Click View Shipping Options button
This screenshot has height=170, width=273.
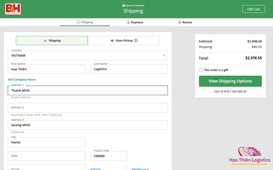pyautogui.click(x=230, y=81)
